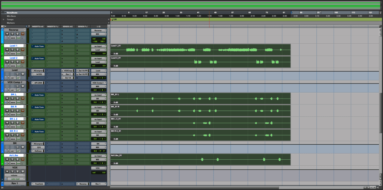The width and height of the screenshot is (383, 190).
Task: Click the track list clock icon
Action: tap(27, 26)
